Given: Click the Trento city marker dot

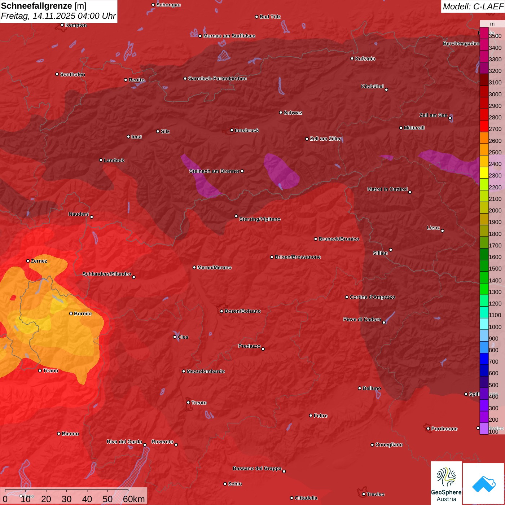Looking at the screenshot, I should 188,403.
